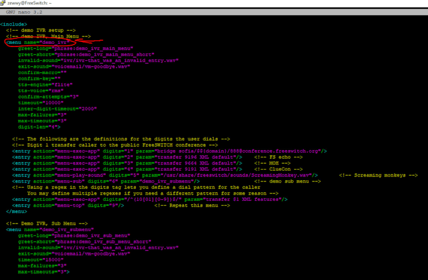Screen dimensions: 428x280
Task: Click the max-timeouts="3"> closing line
Action: pyautogui.click(x=43, y=272)
